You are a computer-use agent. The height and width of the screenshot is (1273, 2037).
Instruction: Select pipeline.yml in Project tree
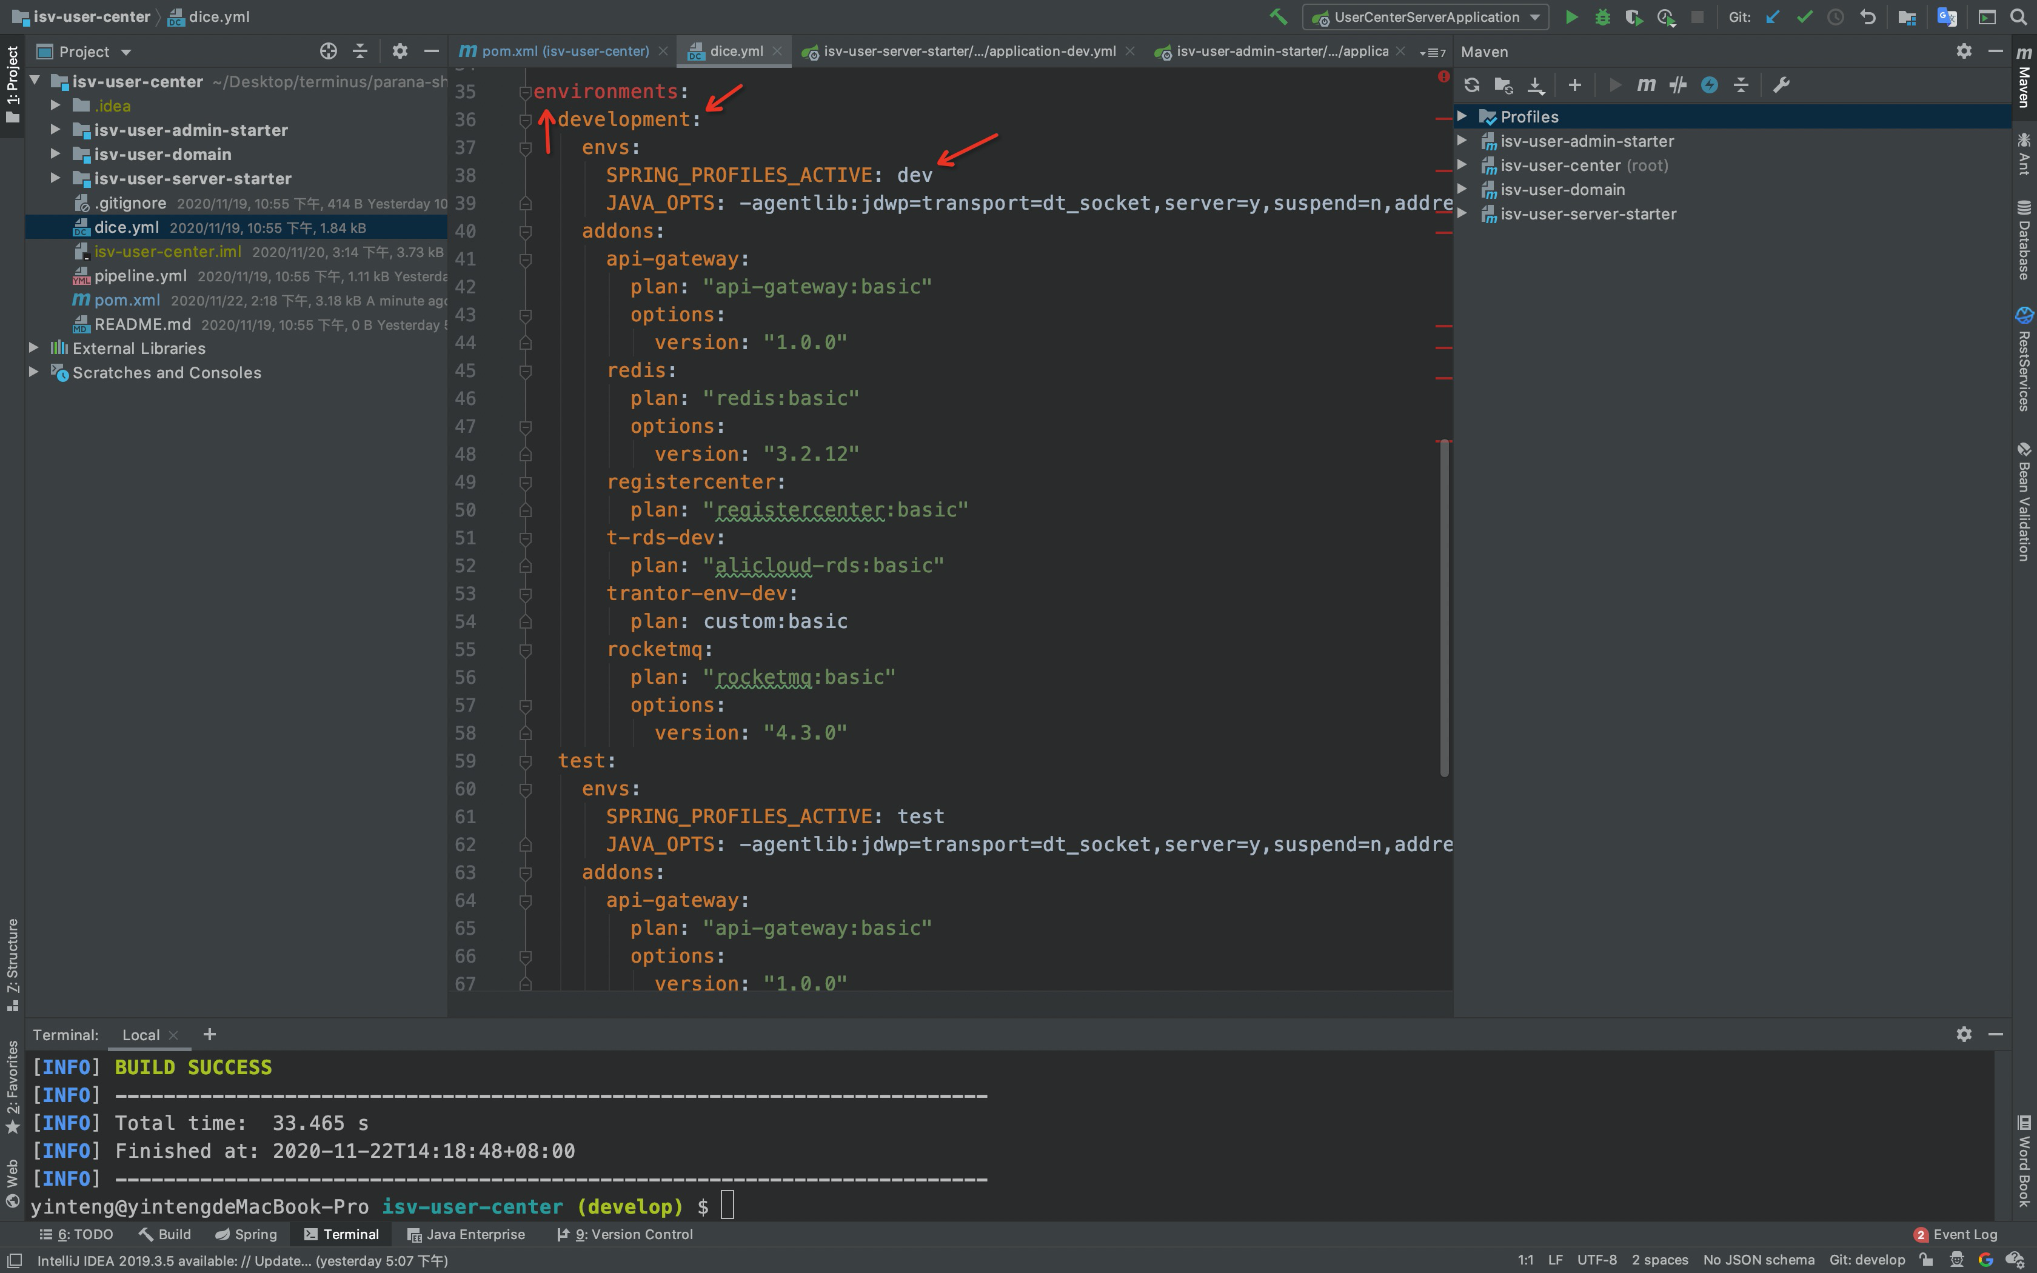pos(141,275)
